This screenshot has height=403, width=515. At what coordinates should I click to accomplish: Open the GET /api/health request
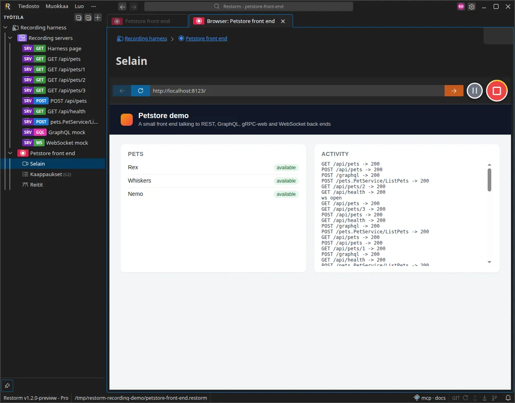53,111
